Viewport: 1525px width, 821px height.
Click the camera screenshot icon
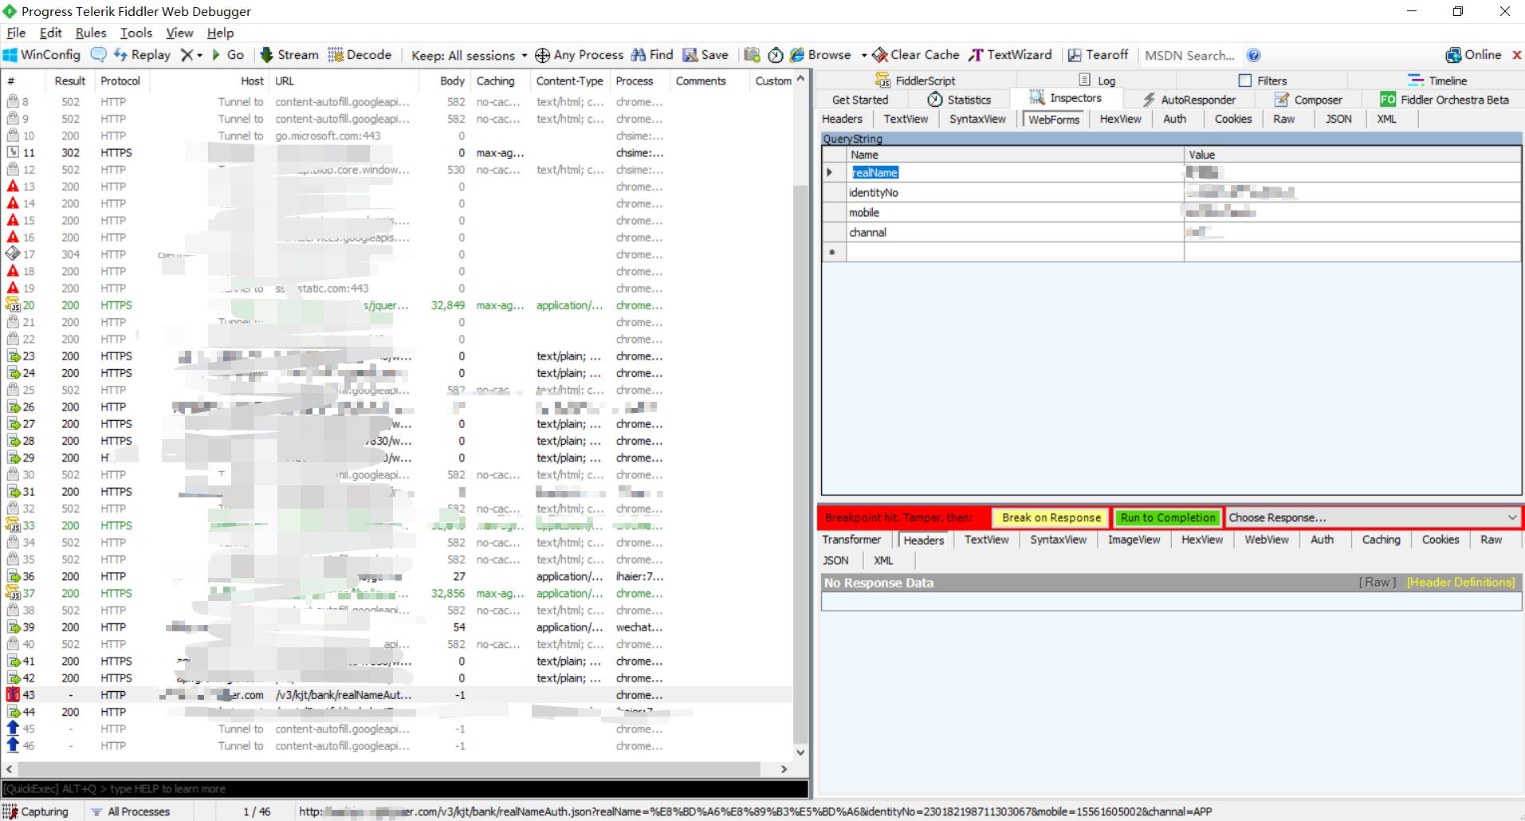tap(752, 55)
